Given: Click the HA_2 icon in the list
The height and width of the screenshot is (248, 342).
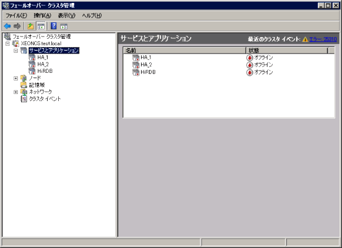Looking at the screenshot, I should [136, 65].
